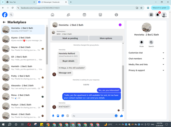Click the browser address bar URL
Viewport: 171px width, 127px height.
[40, 8]
